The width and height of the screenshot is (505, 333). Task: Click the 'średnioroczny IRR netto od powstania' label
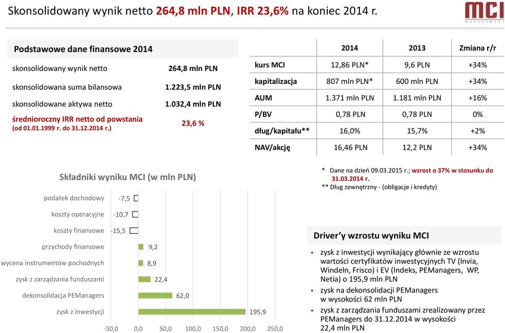coord(77,119)
